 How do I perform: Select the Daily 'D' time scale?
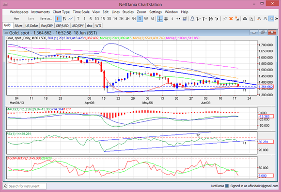click(140, 18)
